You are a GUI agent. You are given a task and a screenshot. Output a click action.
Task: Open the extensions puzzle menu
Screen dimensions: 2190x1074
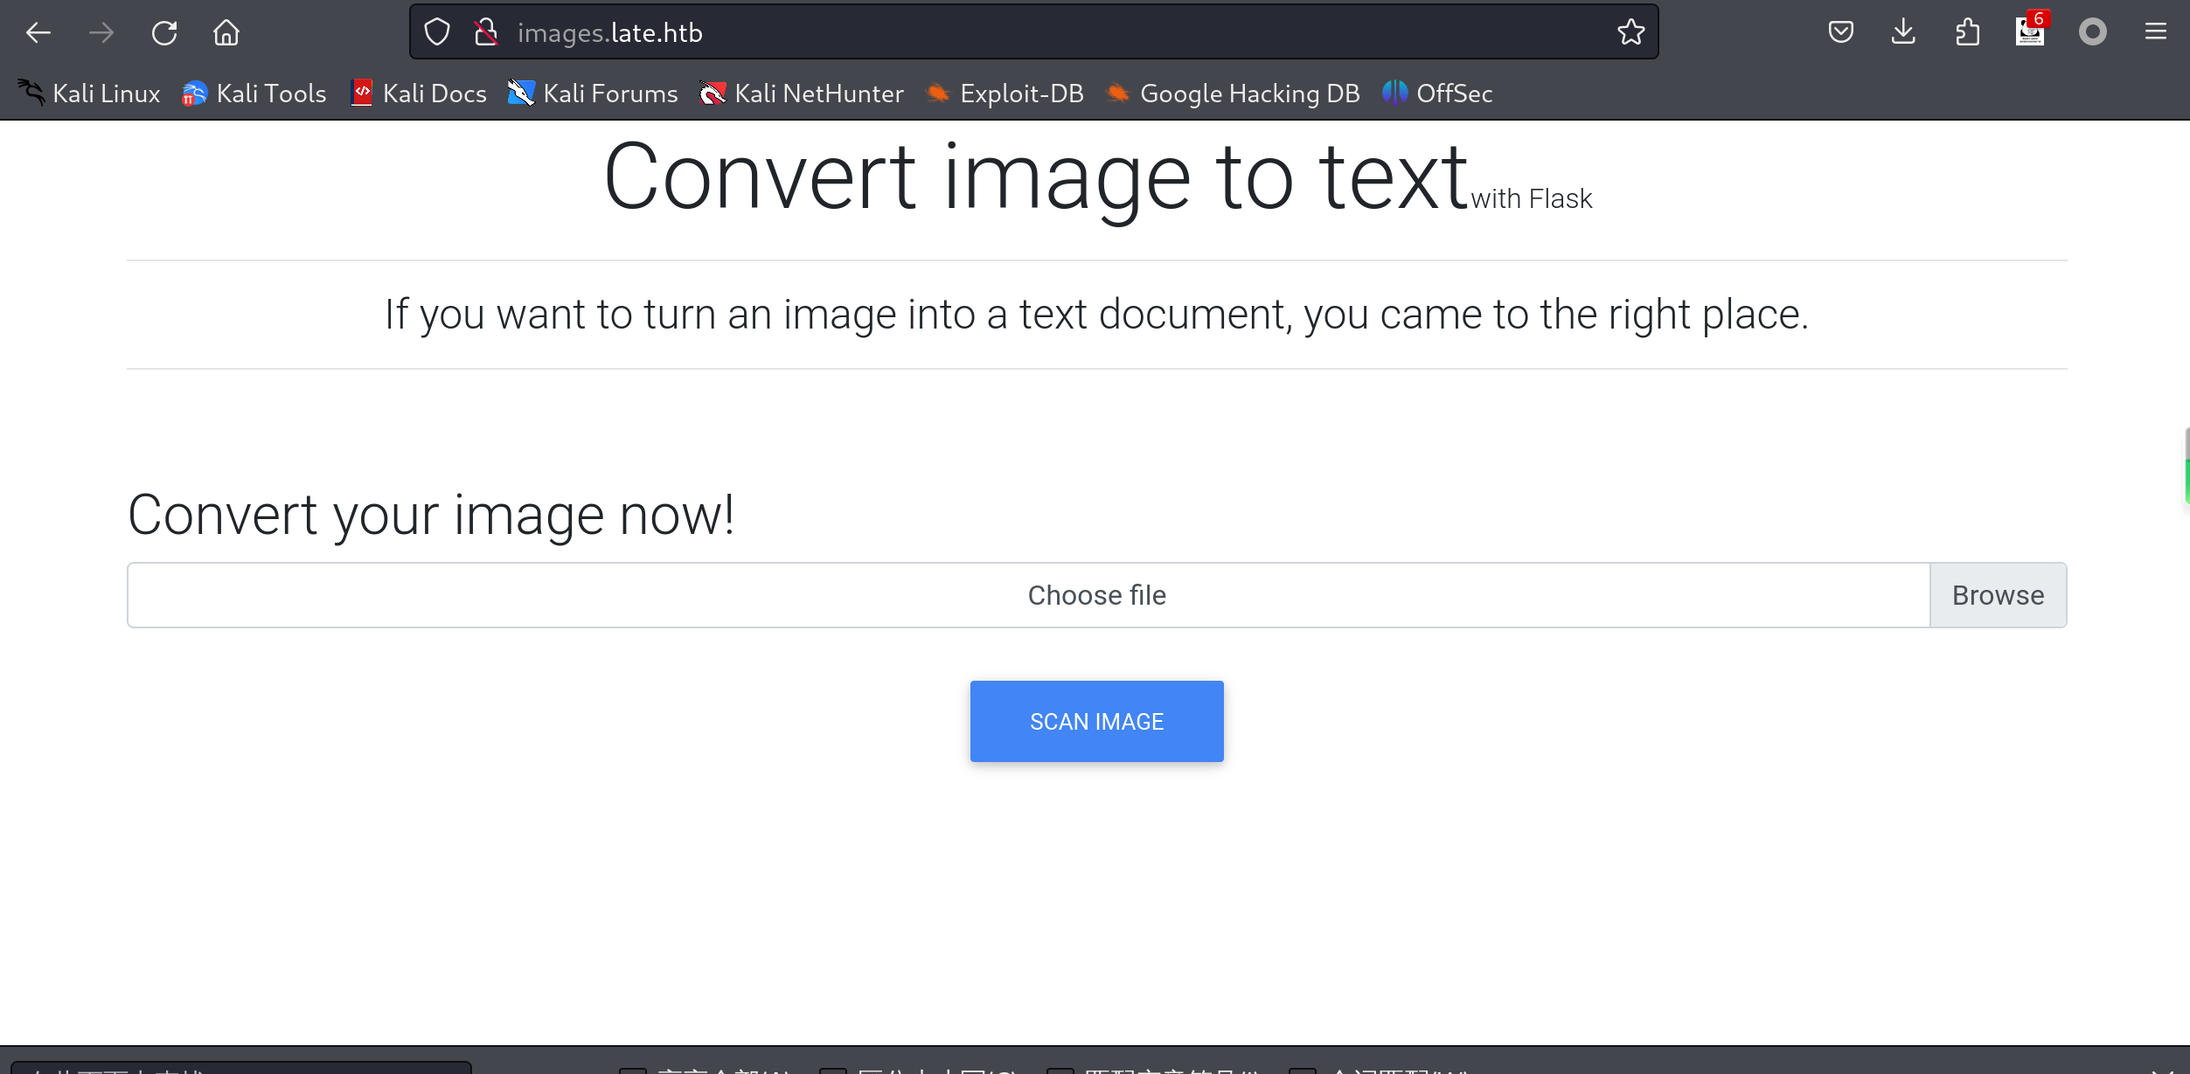pos(1967,33)
